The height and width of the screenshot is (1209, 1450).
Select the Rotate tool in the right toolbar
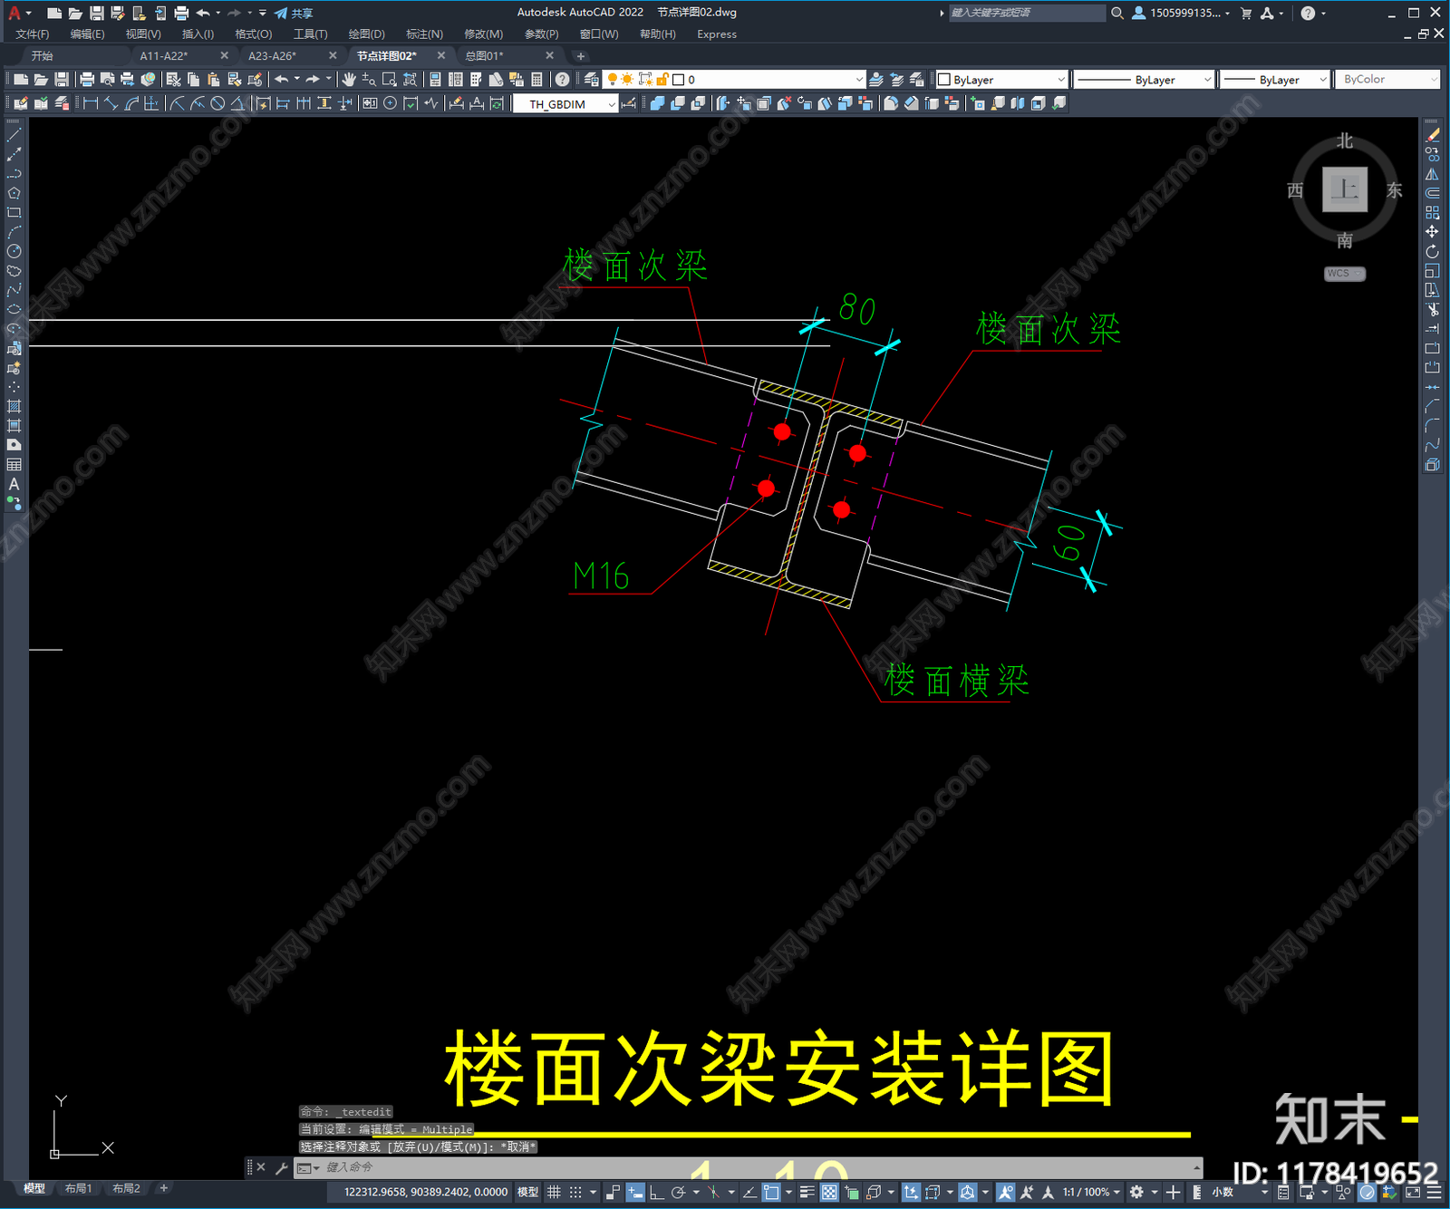1433,251
